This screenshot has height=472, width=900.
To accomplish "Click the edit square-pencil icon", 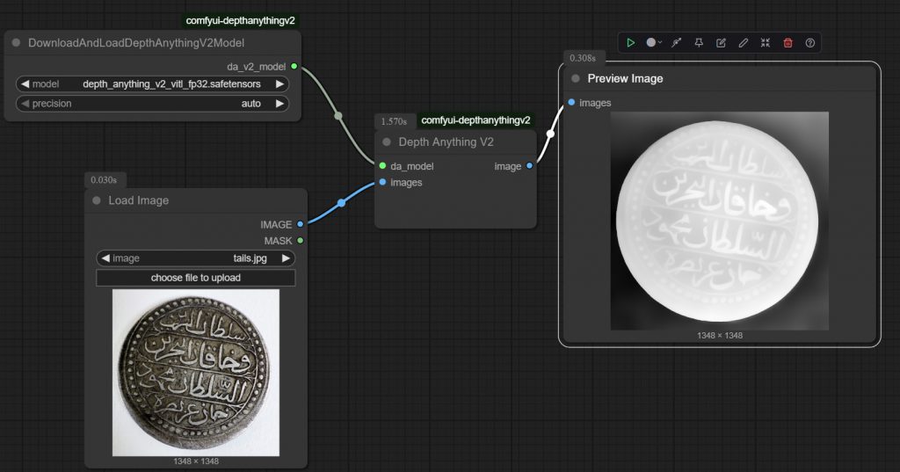I will [721, 42].
